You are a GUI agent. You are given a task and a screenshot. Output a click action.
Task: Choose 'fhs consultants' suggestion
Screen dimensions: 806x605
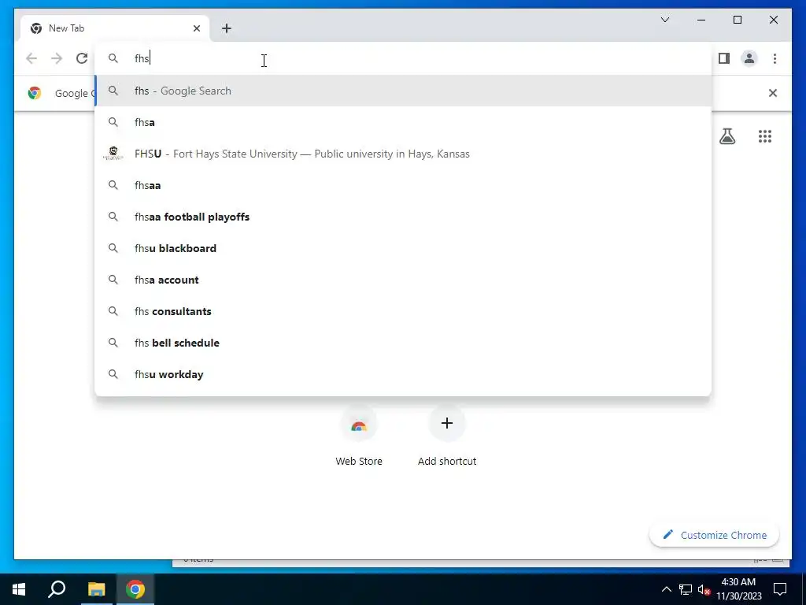403,311
